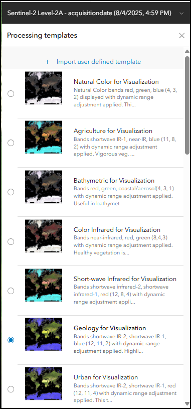Click the Bathymetric template thumbnail
The image size is (191, 409).
click(x=44, y=187)
